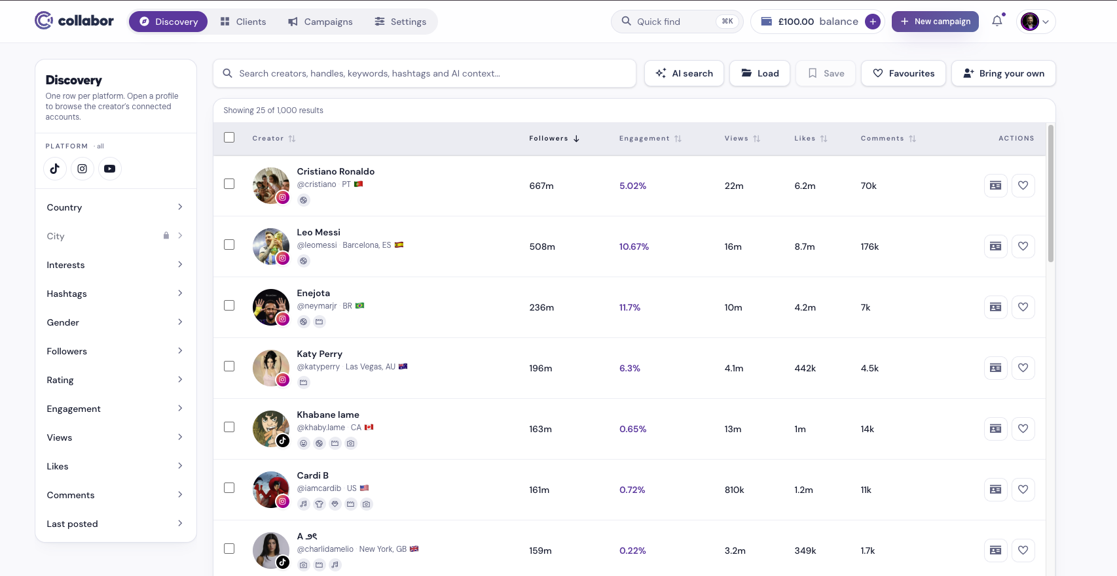Screen dimensions: 1117x576
Task: Open Khabane lame's profile card icon
Action: [x=996, y=429]
